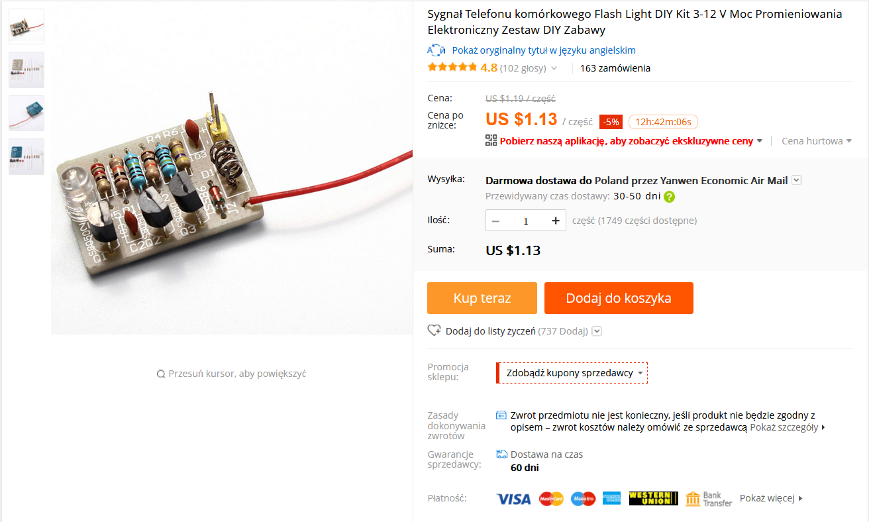The image size is (869, 522).
Task: Click the Kup teraz button
Action: pyautogui.click(x=482, y=298)
